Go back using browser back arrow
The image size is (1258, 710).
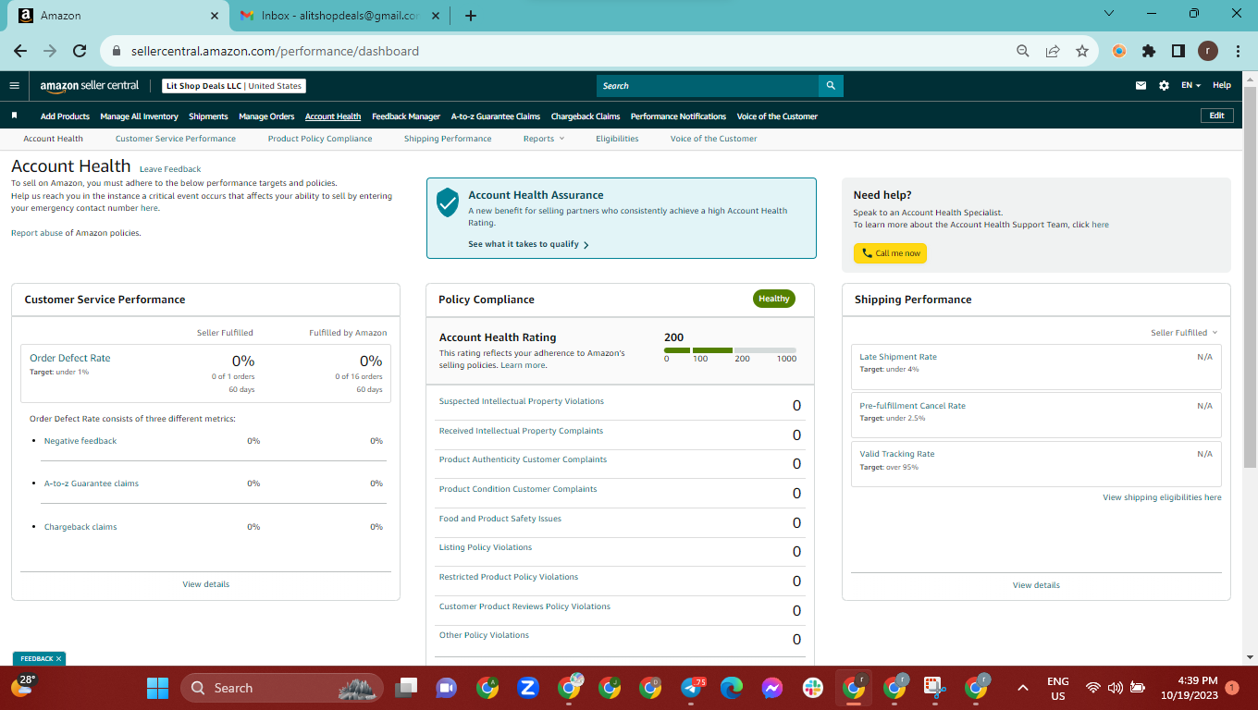click(20, 51)
